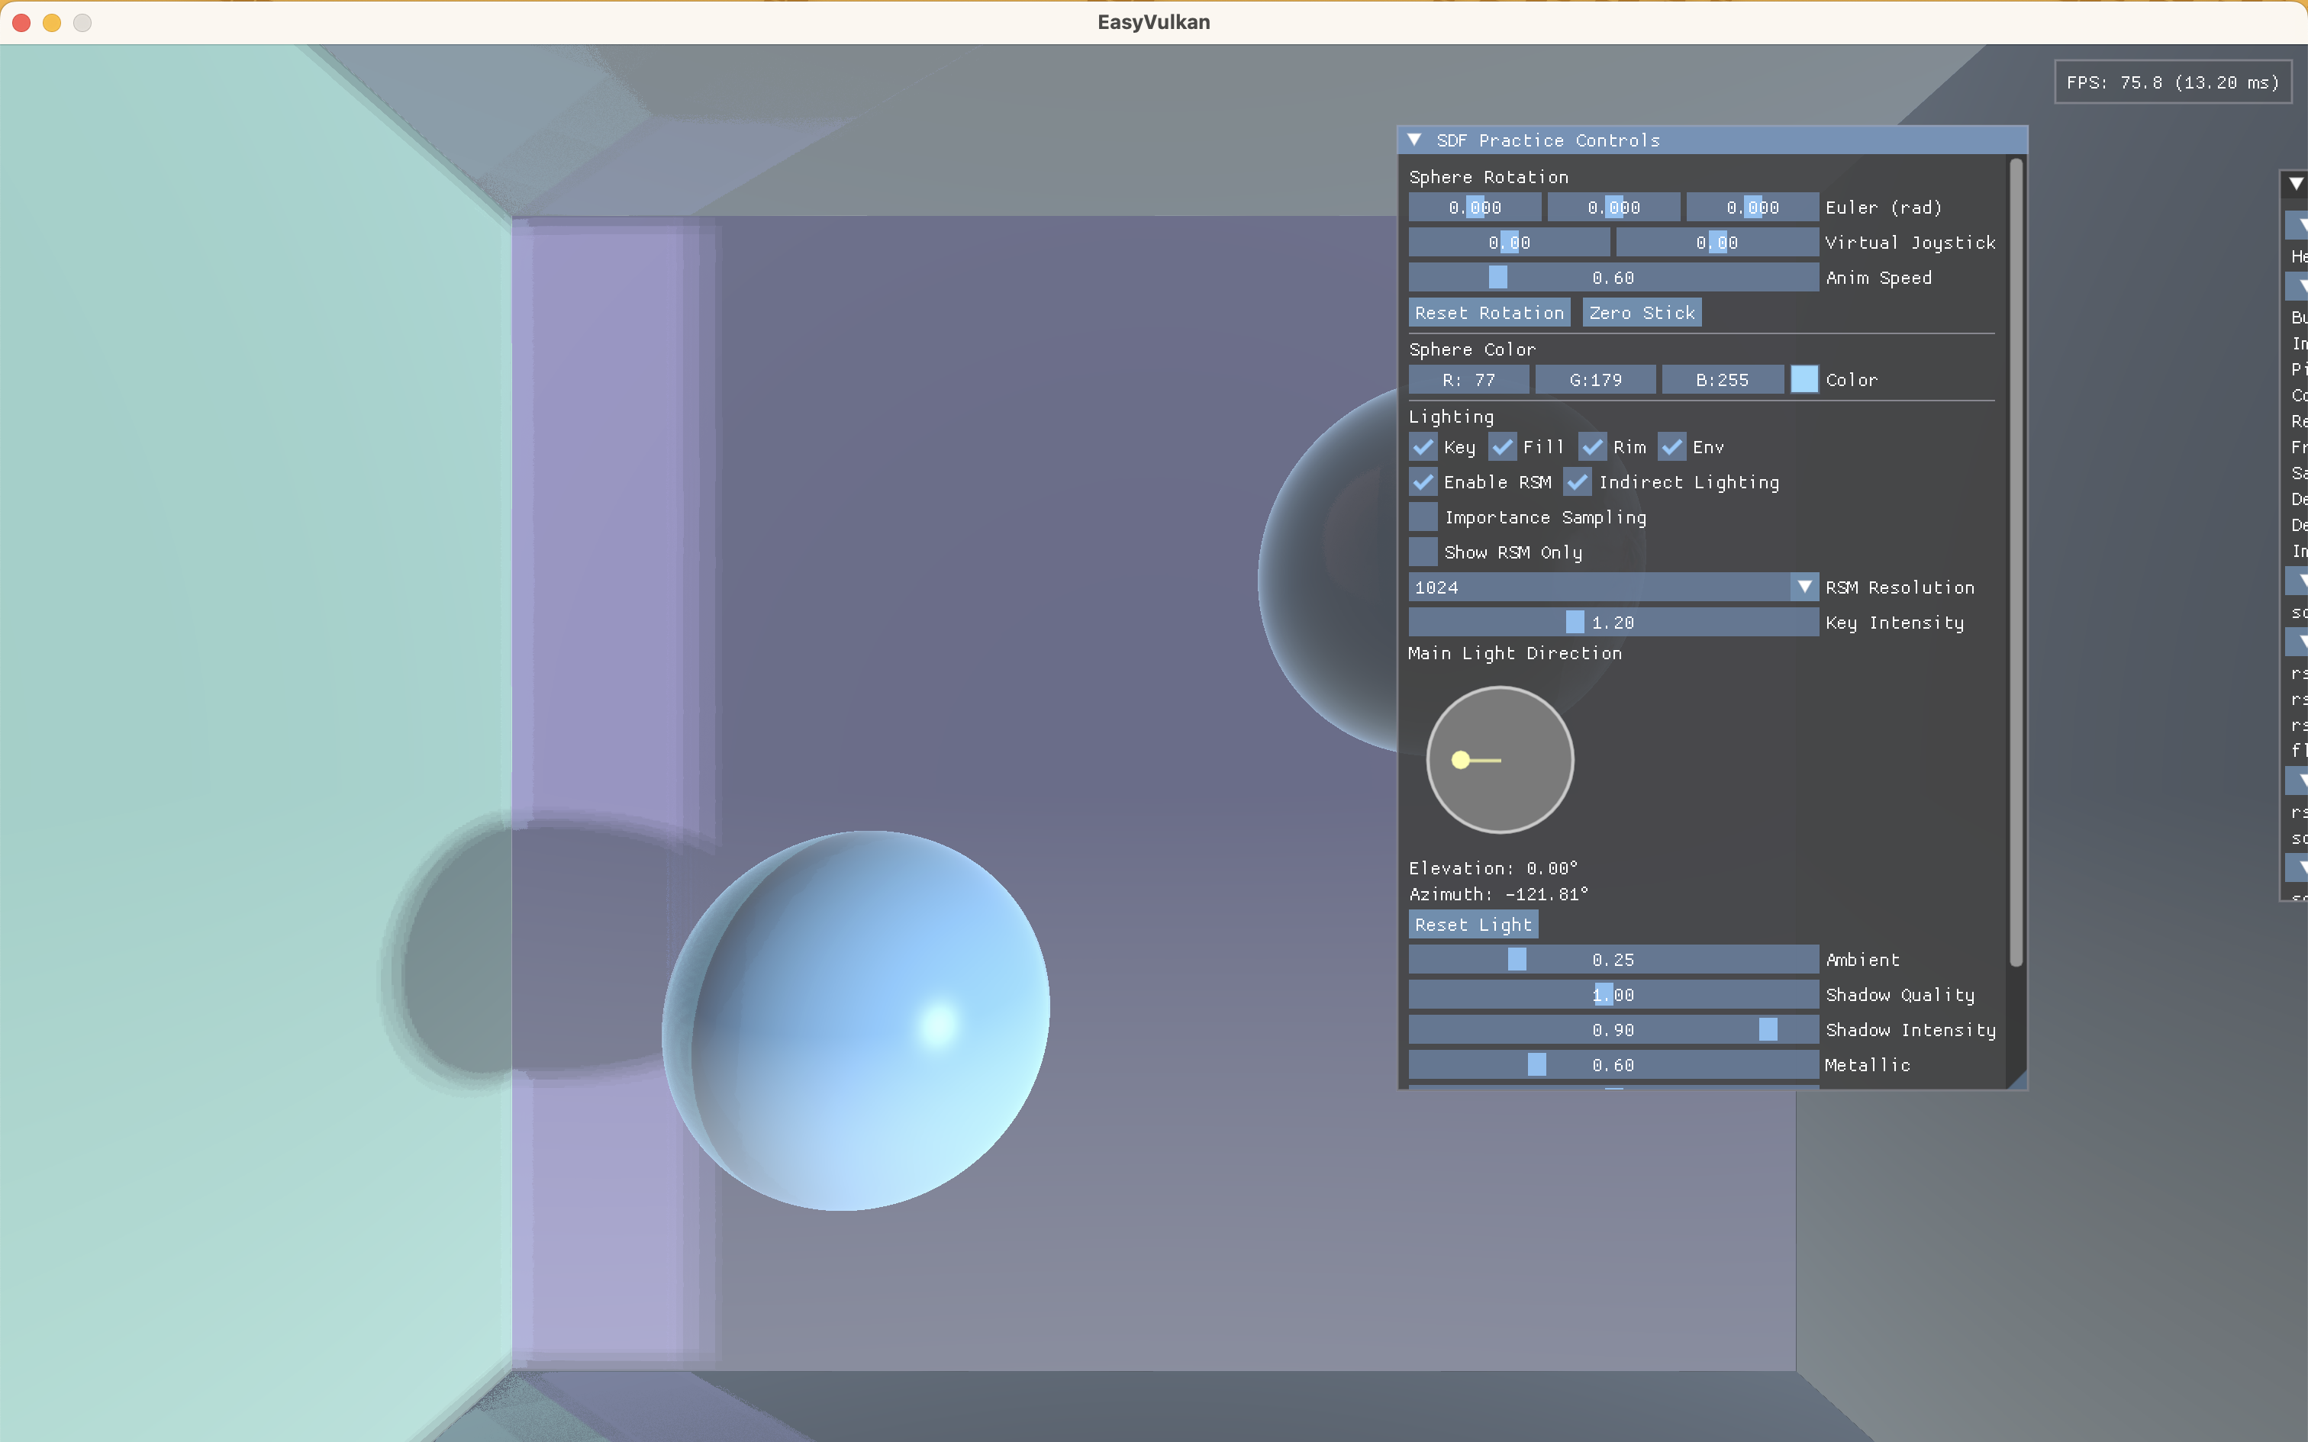Click the Shadow Intensity slider
2308x1442 pixels.
[x=1613, y=1030]
